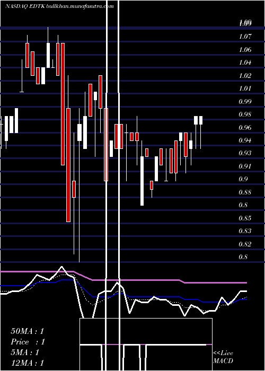Image resolution: width=265 pixels, height=371 pixels.
Task: Click the 1.01 price axis value
Action: (245, 89)
